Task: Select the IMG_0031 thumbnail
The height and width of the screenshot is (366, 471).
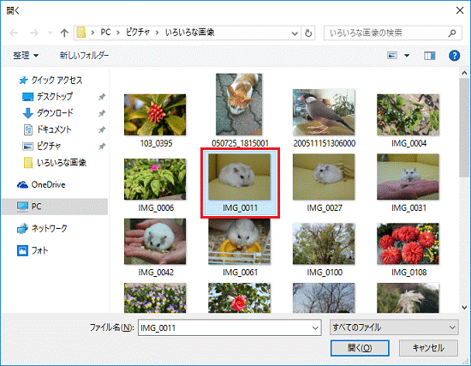Action: (408, 177)
